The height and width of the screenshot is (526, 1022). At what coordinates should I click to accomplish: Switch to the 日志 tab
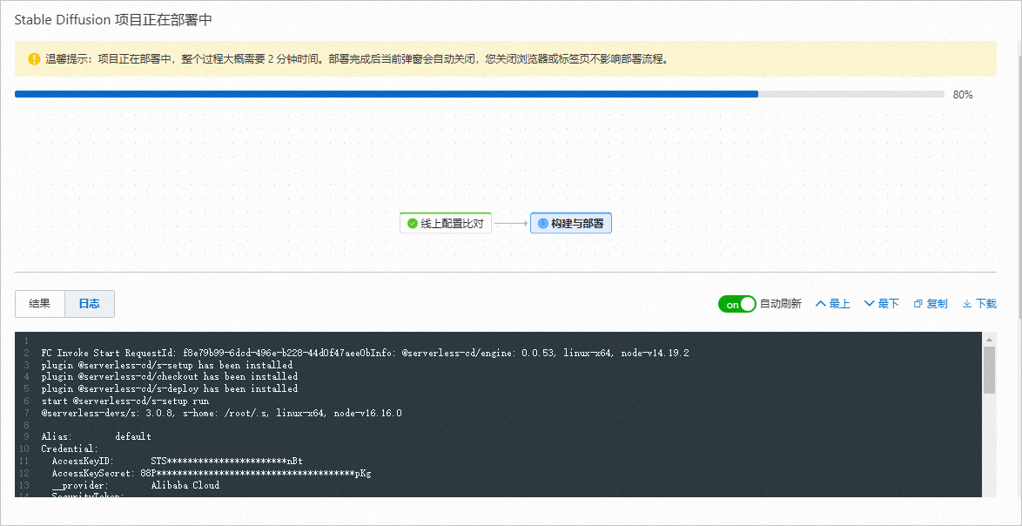90,304
